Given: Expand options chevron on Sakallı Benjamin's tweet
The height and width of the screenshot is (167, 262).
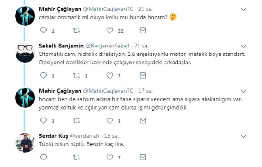Looking at the screenshot, I should click(244, 46).
